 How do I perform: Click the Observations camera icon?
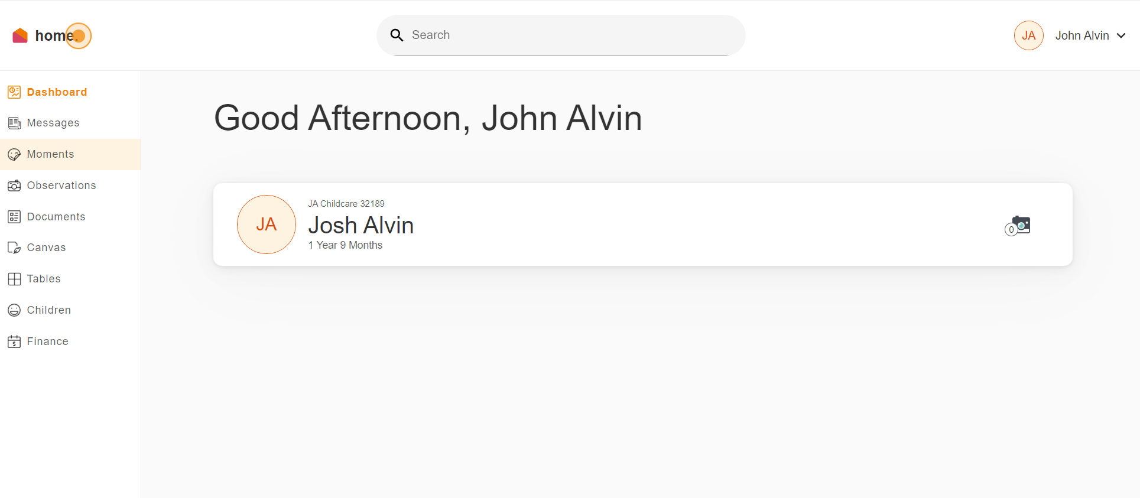click(x=14, y=185)
